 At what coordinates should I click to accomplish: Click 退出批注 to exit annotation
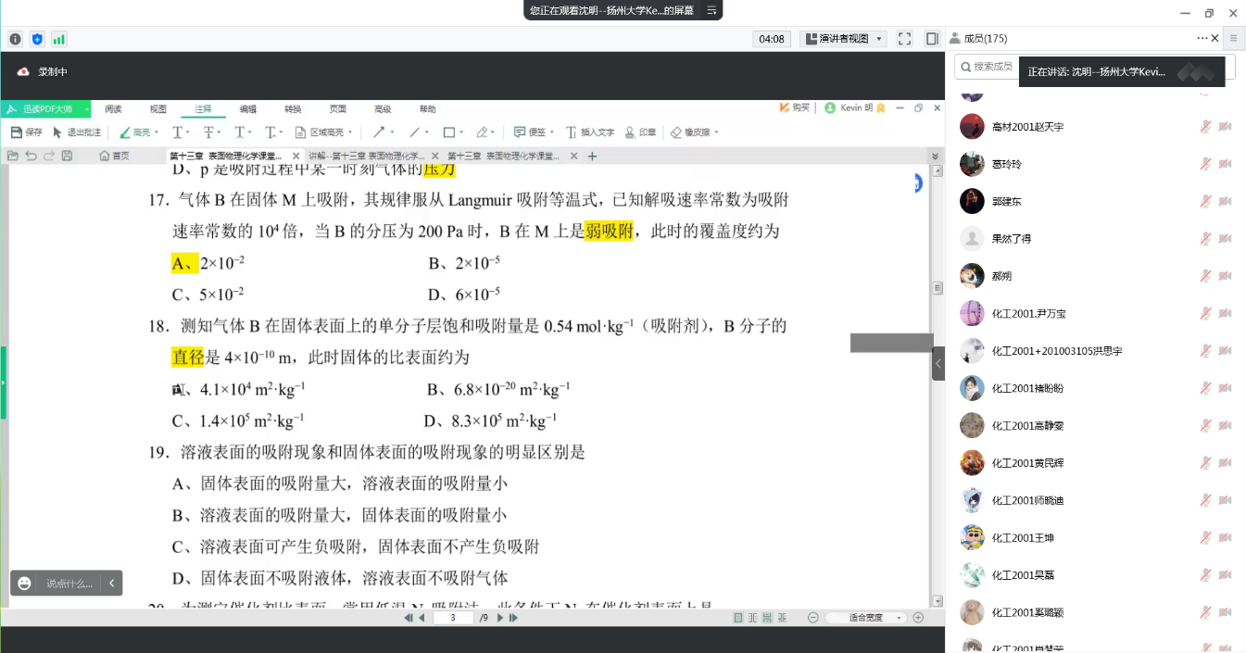point(77,132)
